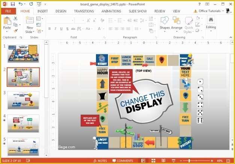Viewport: 235px width, 164px height.
Task: Click the Copy icon in Clipboard group
Action: coord(15,25)
